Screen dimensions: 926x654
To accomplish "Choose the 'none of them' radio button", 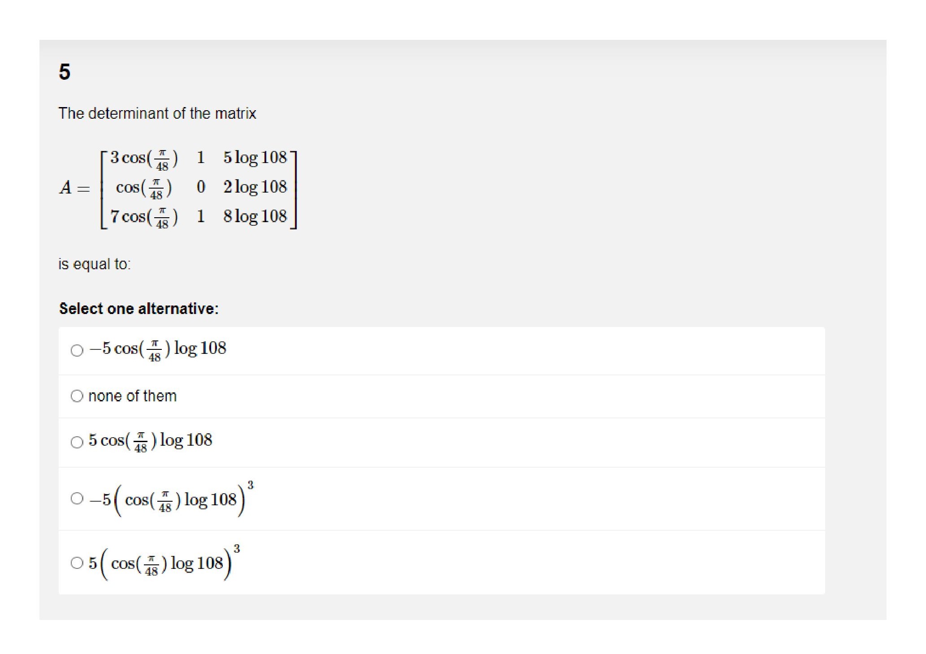I will (77, 396).
